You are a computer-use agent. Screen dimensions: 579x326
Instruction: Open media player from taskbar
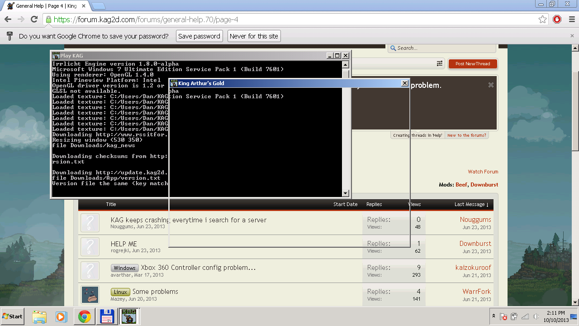point(62,316)
